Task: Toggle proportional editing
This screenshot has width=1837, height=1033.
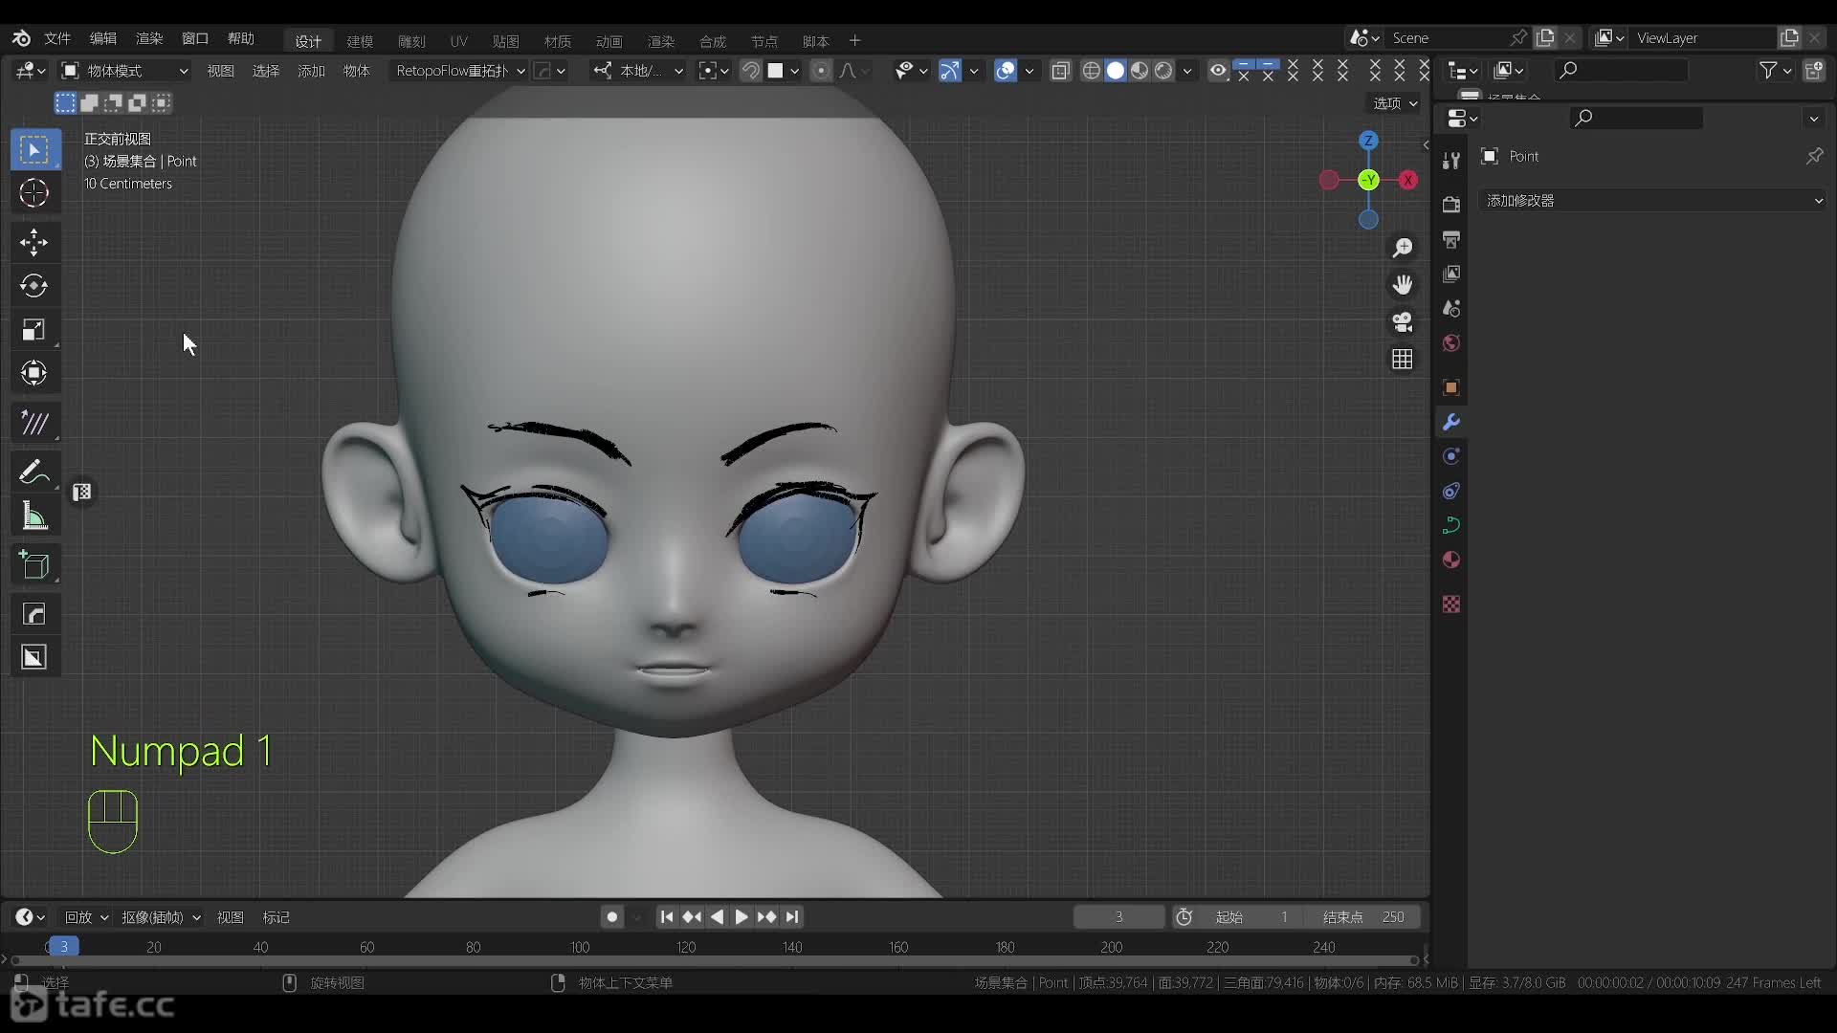Action: pos(821,71)
